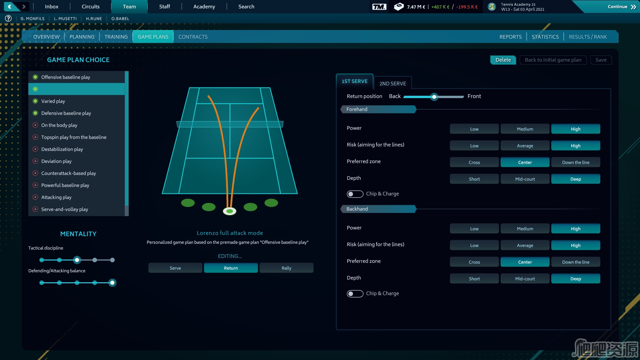Screen dimensions: 640x360
Task: Click the Delete game plan button
Action: click(x=503, y=60)
